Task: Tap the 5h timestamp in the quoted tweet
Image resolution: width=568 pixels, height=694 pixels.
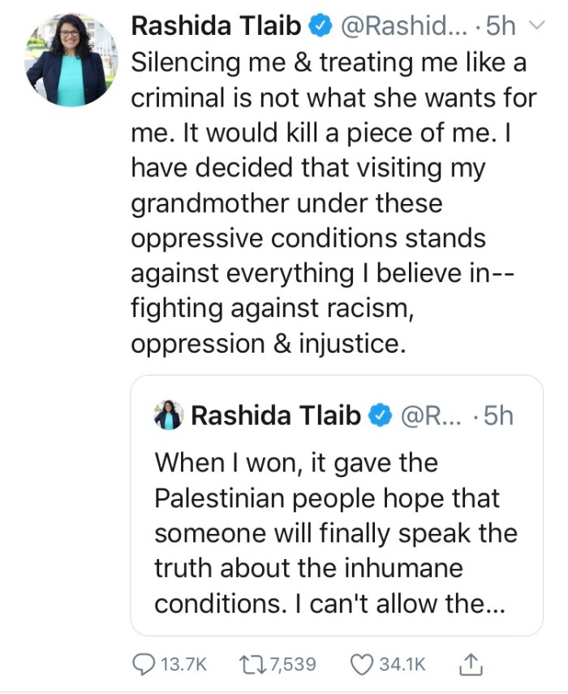Action: (496, 417)
